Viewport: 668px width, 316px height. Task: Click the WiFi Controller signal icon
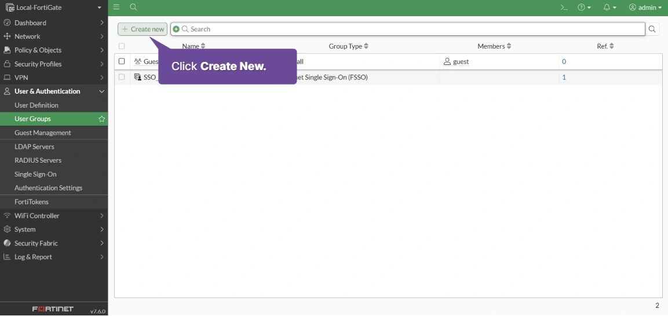[x=7, y=216]
